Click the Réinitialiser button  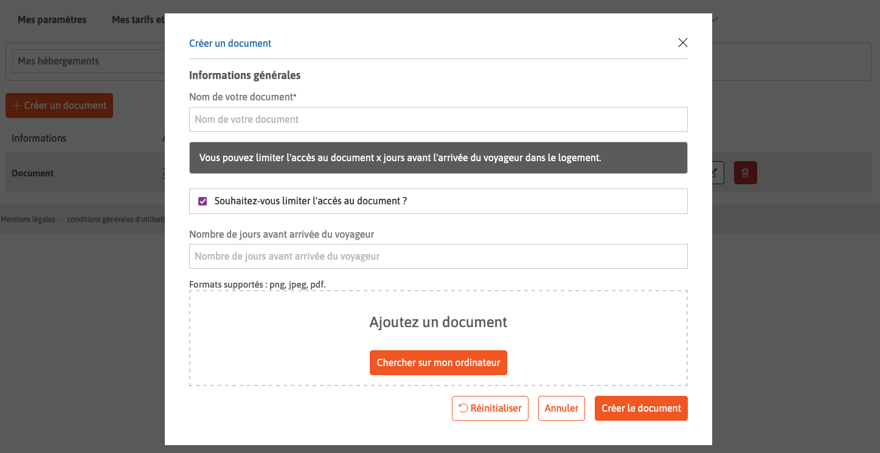point(490,409)
